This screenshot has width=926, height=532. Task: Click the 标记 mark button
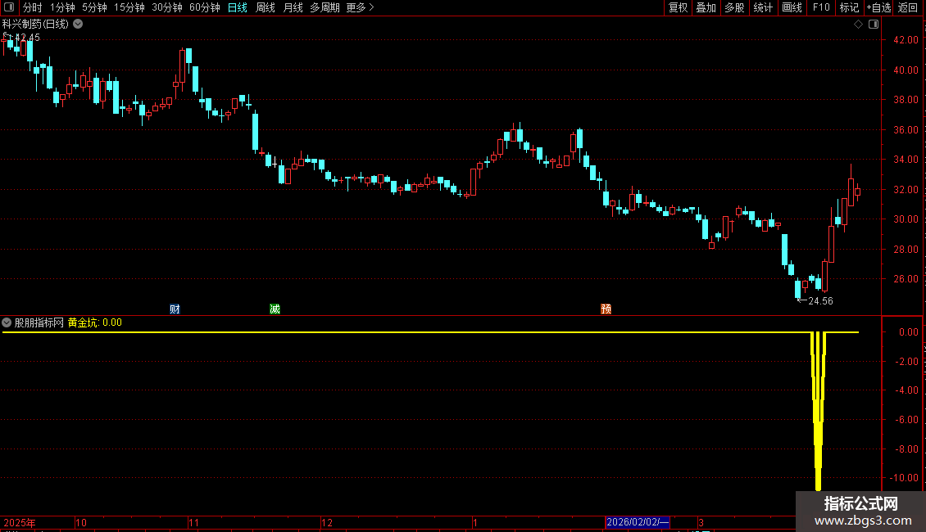coord(849,7)
